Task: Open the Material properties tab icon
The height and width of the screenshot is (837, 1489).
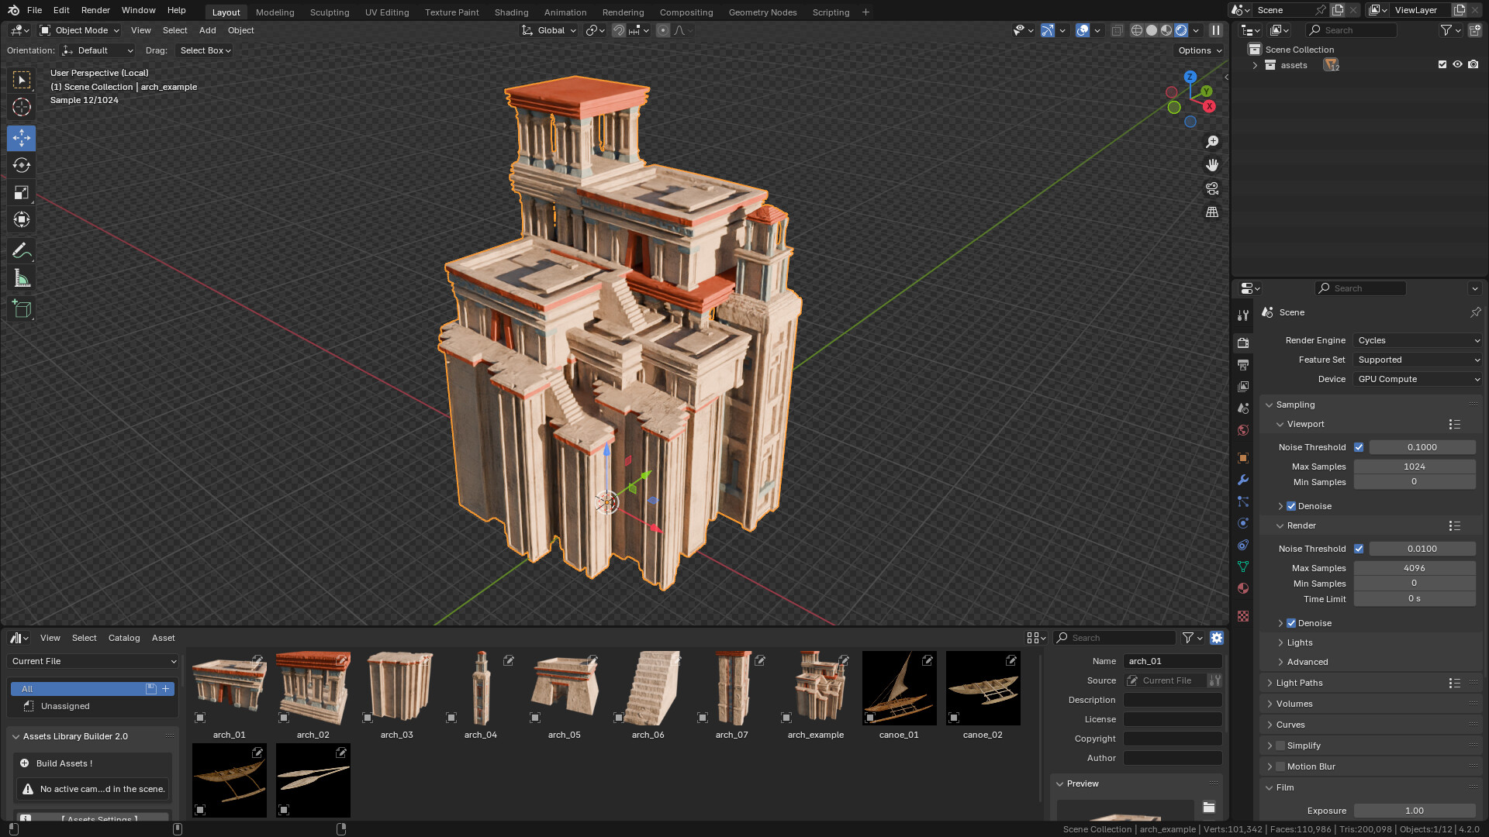Action: pos(1243,588)
